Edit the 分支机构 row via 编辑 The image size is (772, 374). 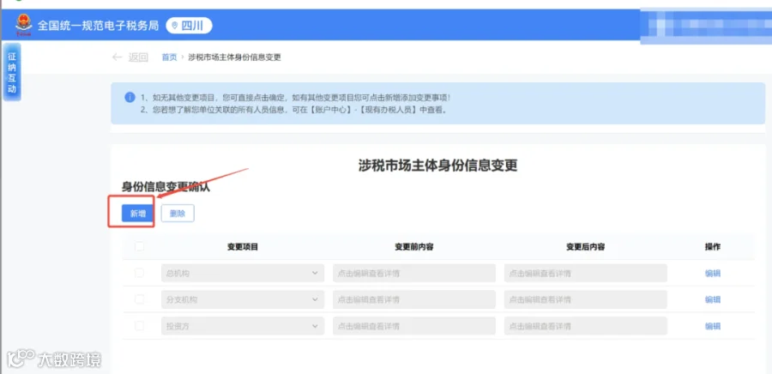pyautogui.click(x=713, y=299)
